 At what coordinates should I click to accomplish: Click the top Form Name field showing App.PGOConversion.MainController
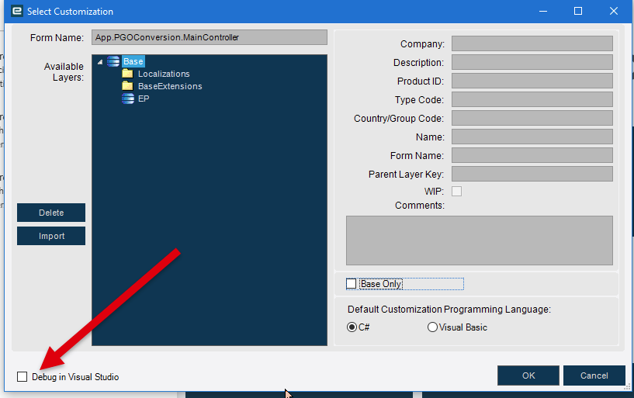210,37
